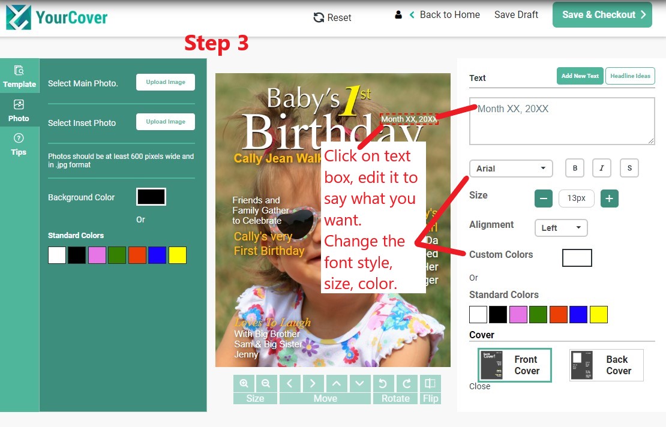Click the Reset icon in the header
This screenshot has width=666, height=427.
click(x=318, y=17)
